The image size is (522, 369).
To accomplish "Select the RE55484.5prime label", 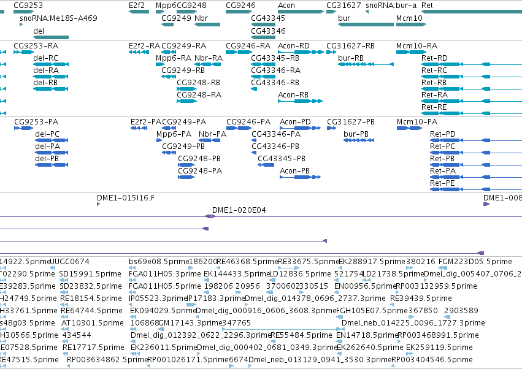I will coord(302,335).
